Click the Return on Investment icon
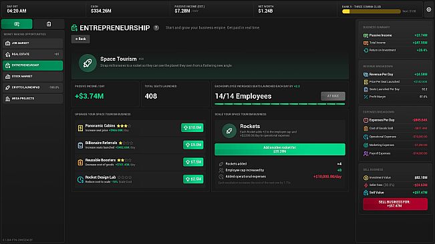Screen dimensions: 435x244 366,51
